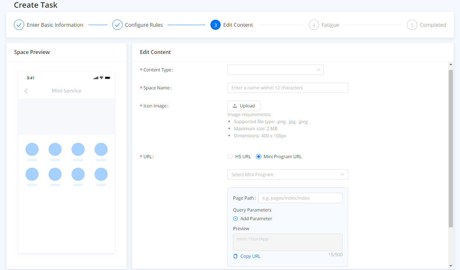Click the step 4 Fatigue circle

coord(314,25)
